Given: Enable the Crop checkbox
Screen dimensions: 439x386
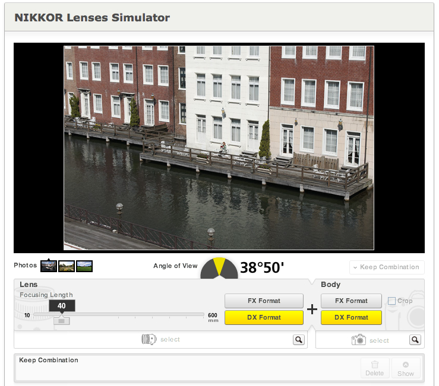Looking at the screenshot, I should tap(391, 301).
